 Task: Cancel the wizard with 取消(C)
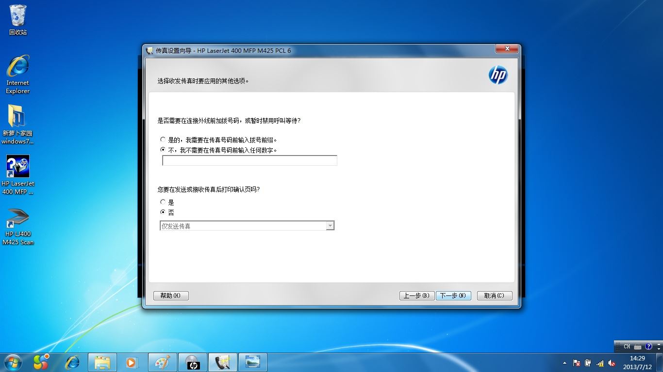coord(495,295)
